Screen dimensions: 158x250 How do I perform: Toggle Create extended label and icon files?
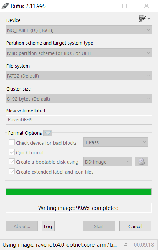12,172
